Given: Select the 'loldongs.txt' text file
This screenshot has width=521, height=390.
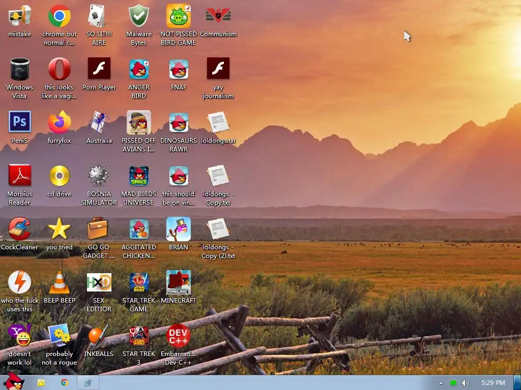Looking at the screenshot, I should coord(218,122).
